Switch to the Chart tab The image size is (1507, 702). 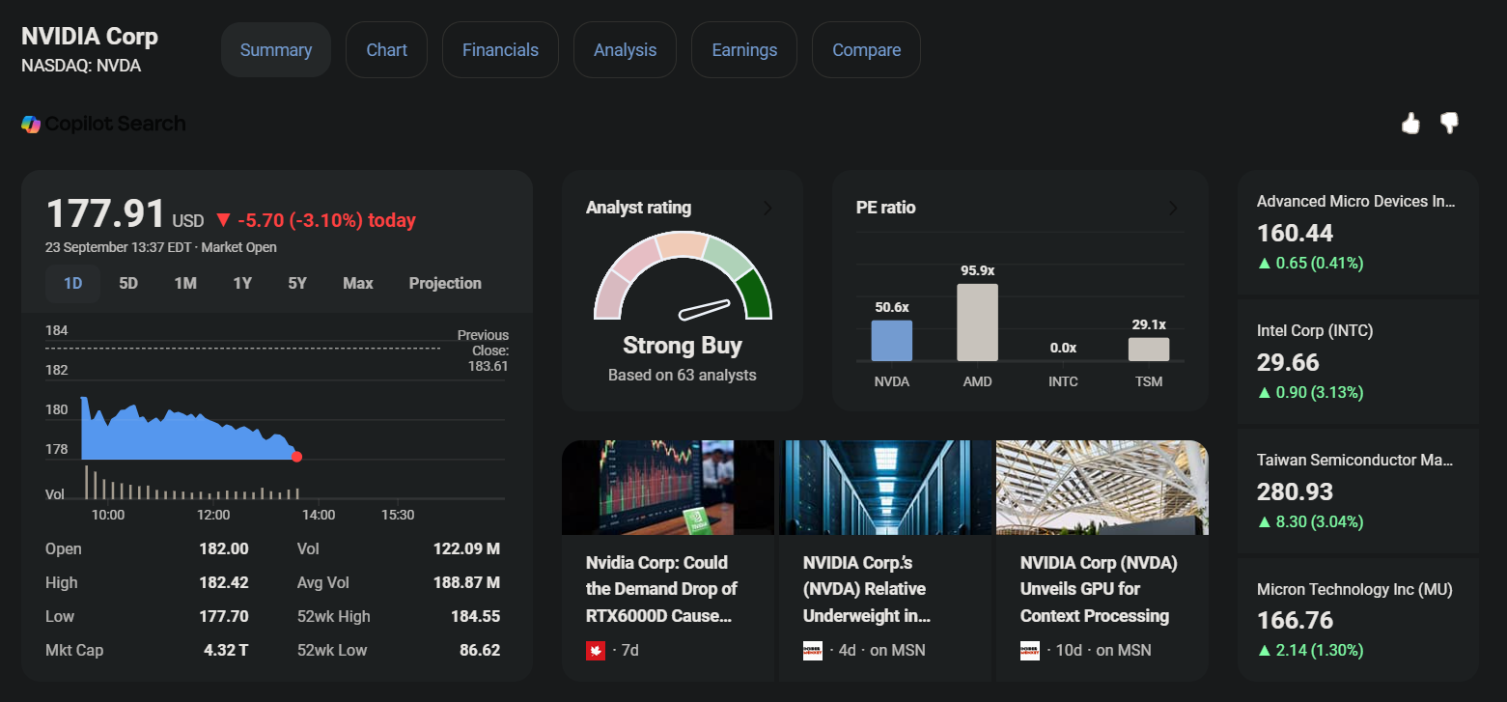coord(387,50)
